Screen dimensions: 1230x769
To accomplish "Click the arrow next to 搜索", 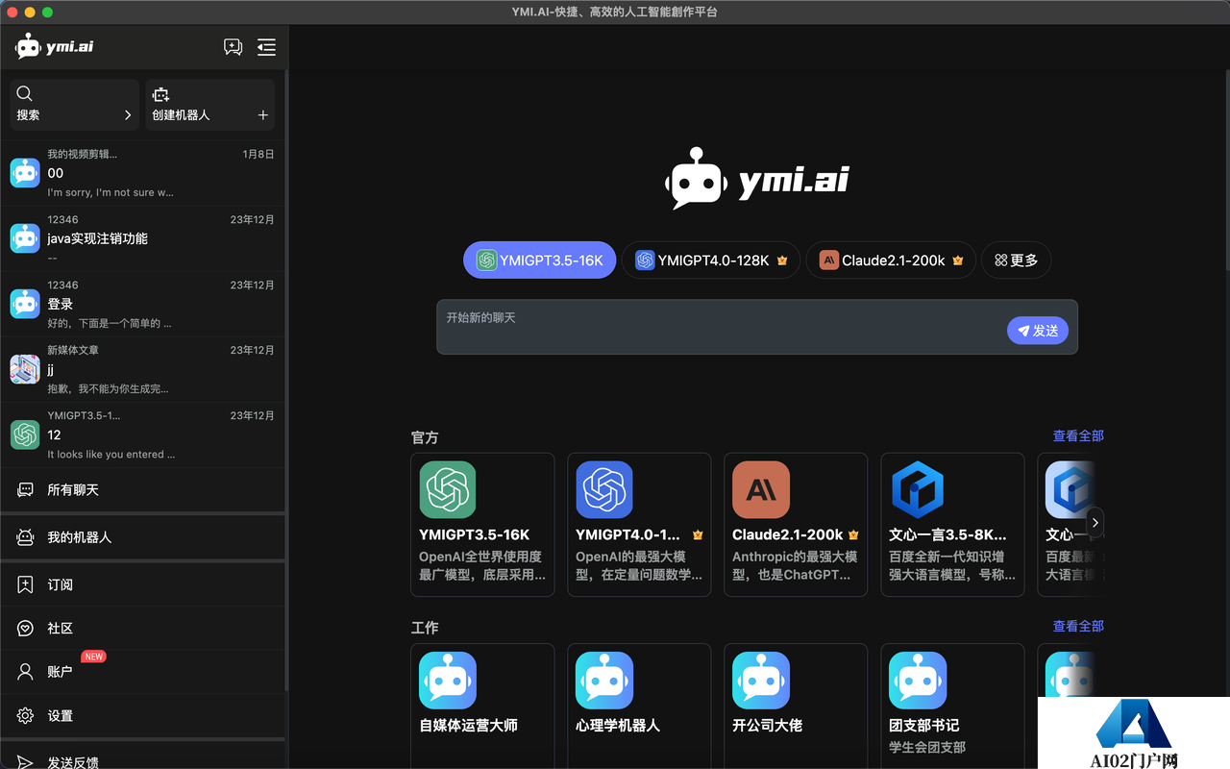I will [x=128, y=115].
